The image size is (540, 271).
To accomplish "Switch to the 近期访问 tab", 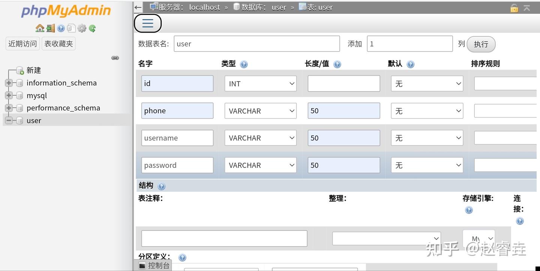I will (22, 43).
